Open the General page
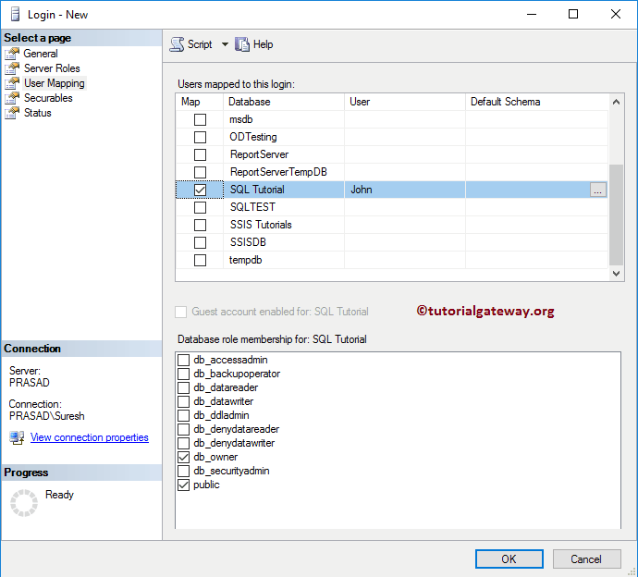The height and width of the screenshot is (577, 638). click(41, 54)
